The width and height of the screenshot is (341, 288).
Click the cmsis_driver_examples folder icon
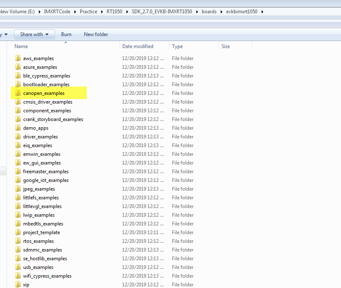click(18, 102)
